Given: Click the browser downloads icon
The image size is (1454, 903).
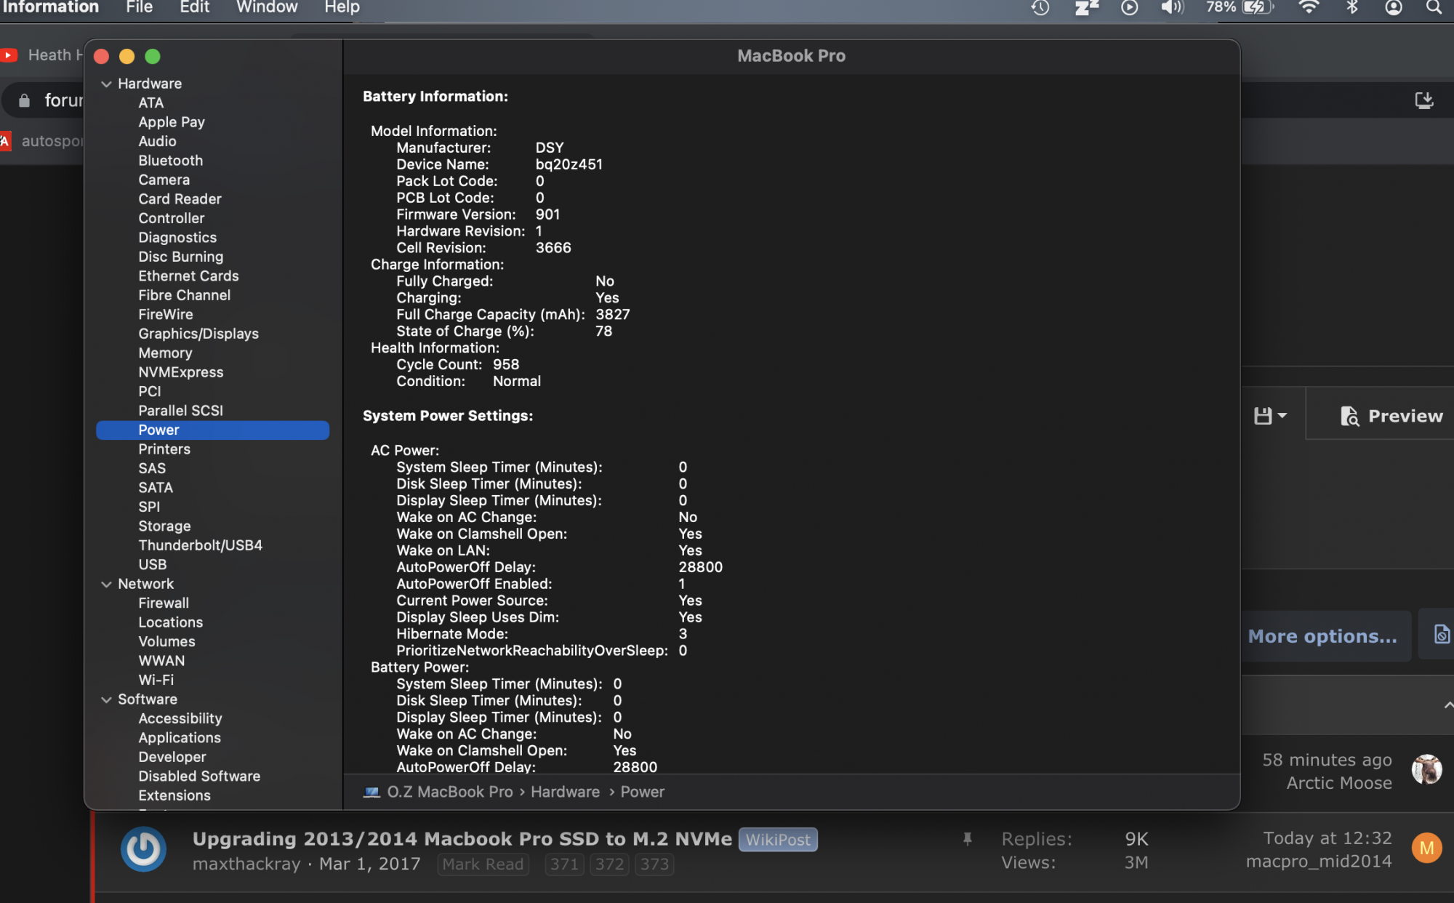Looking at the screenshot, I should tap(1424, 100).
